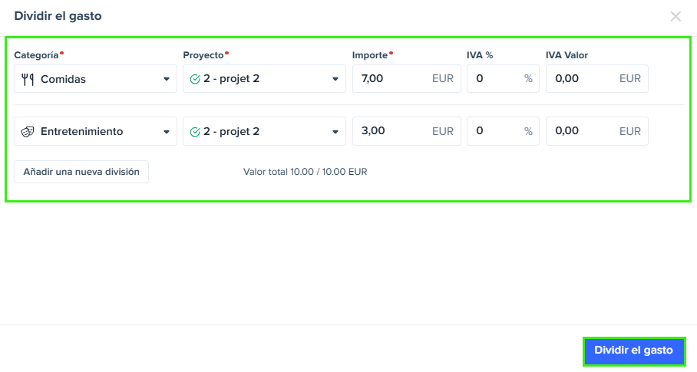Viewport: 697px width, 372px height.
Task: Click green check icon in second project field
Action: pyautogui.click(x=195, y=132)
